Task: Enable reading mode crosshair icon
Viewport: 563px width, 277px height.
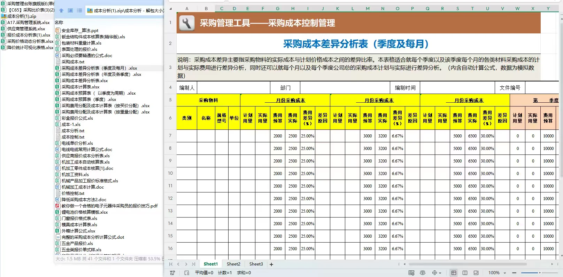Action: point(434,273)
